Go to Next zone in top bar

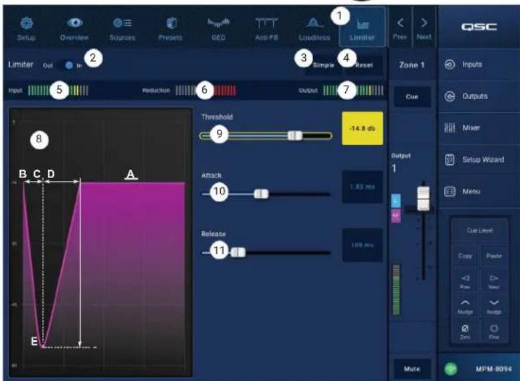point(424,28)
